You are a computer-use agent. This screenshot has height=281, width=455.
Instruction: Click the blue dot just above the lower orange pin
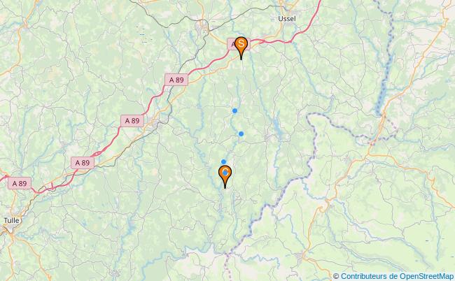coord(223,161)
